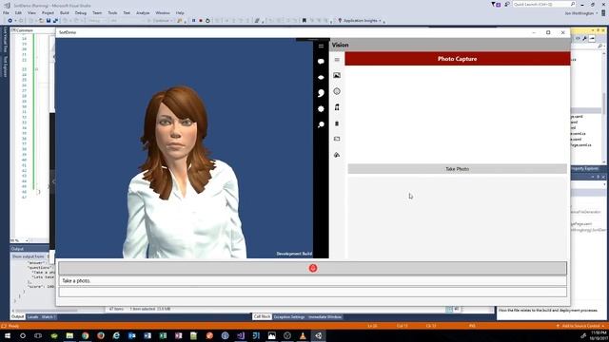Viewport: 609px width, 342px height.
Task: Pause debugging with the Break All button
Action: click(193, 21)
